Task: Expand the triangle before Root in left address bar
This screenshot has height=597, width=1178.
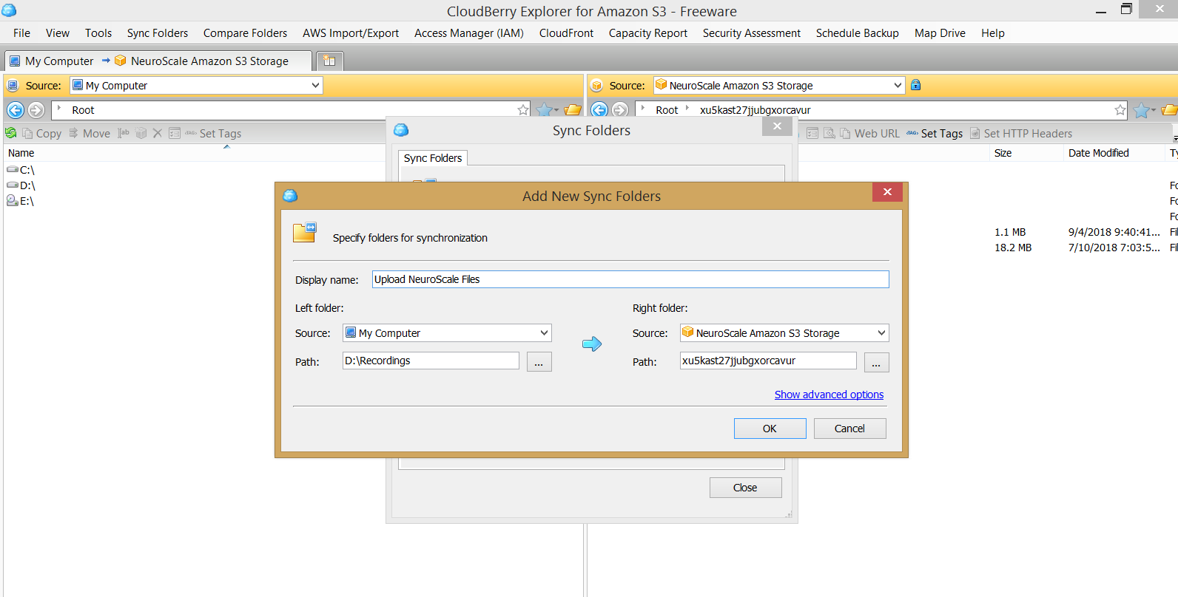Action: click(x=60, y=109)
